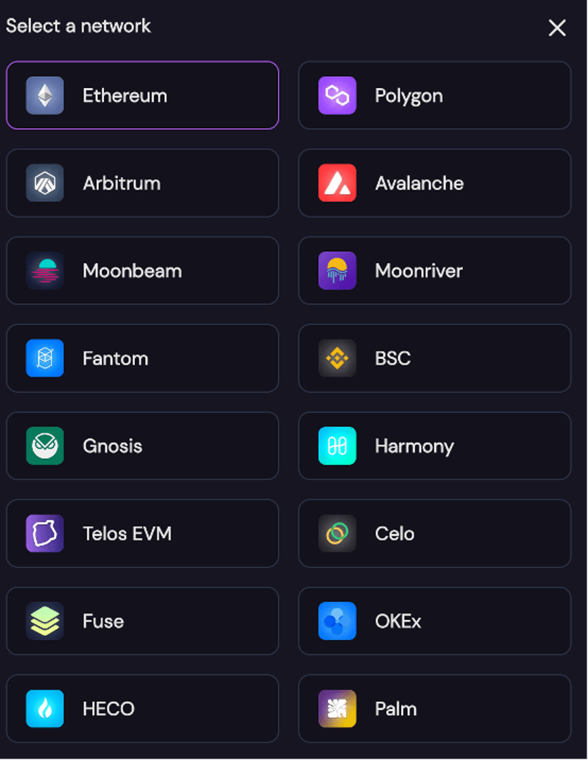The width and height of the screenshot is (588, 760).
Task: Choose Harmony from the network list
Action: (x=414, y=446)
